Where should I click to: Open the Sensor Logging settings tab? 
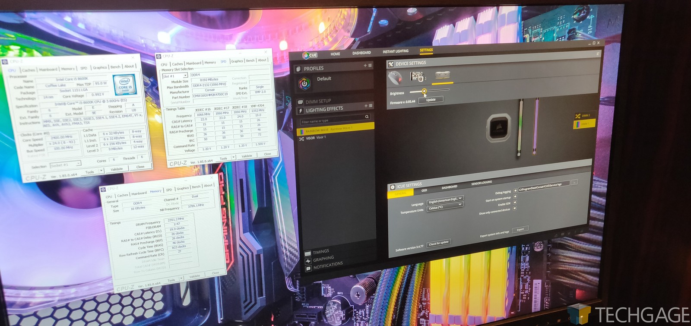tap(481, 183)
